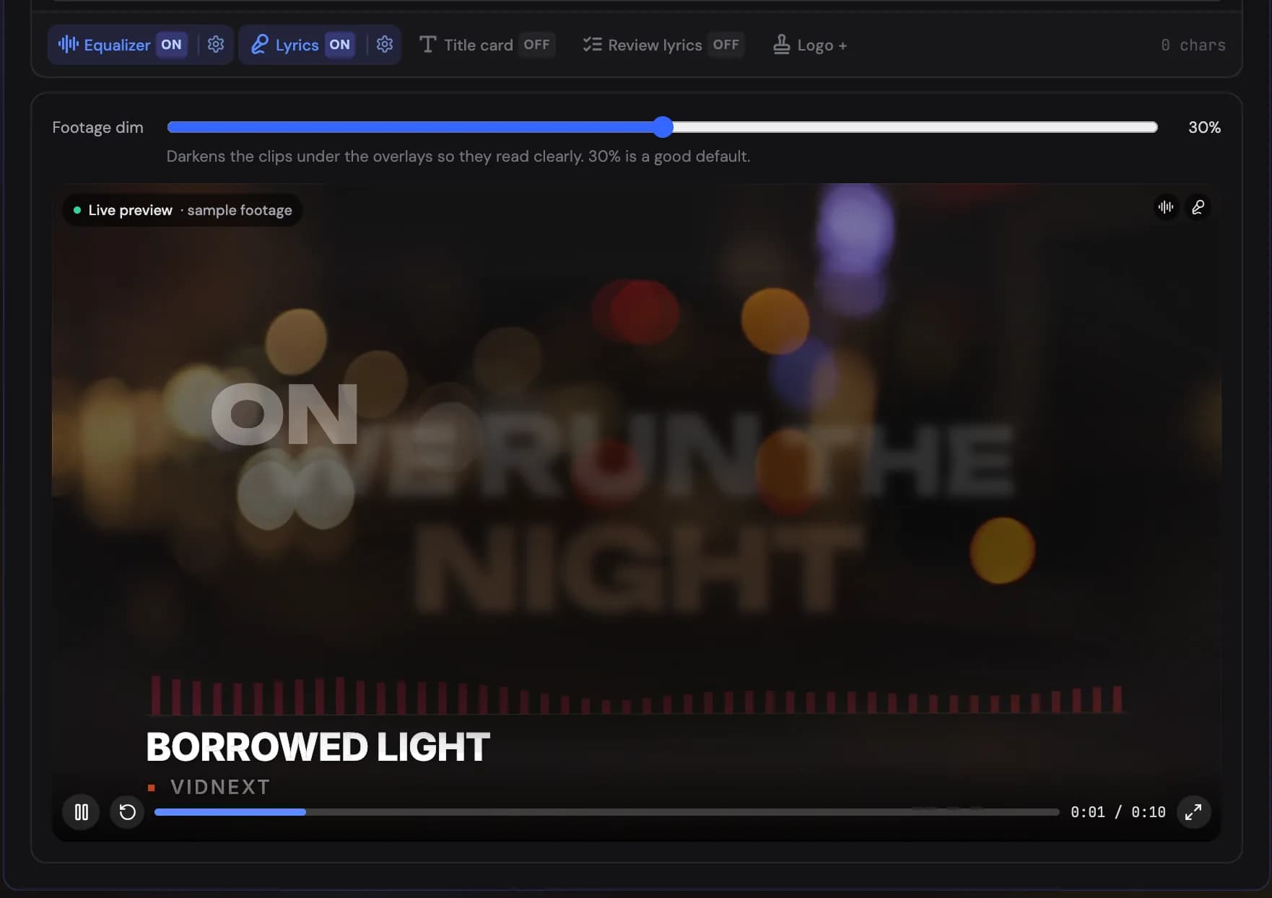Enable Title card overlay
The height and width of the screenshot is (898, 1272).
click(487, 45)
